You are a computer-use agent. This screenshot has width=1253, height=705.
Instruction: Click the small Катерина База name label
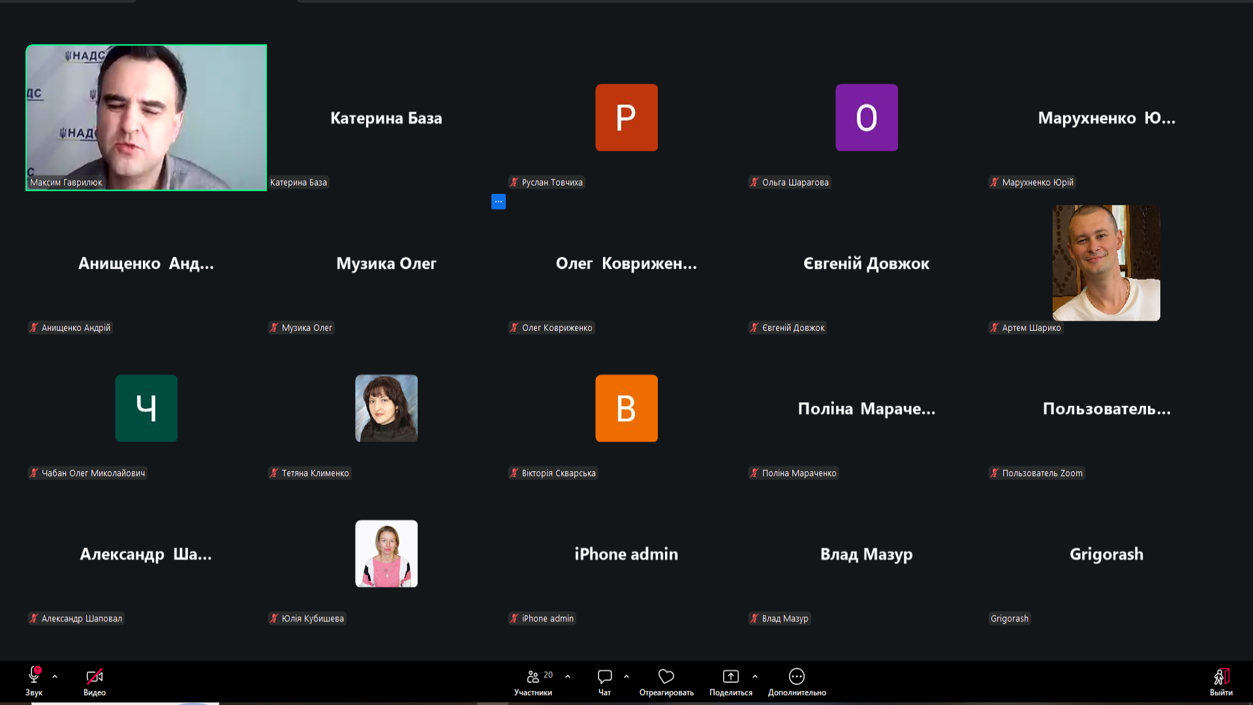tap(298, 182)
